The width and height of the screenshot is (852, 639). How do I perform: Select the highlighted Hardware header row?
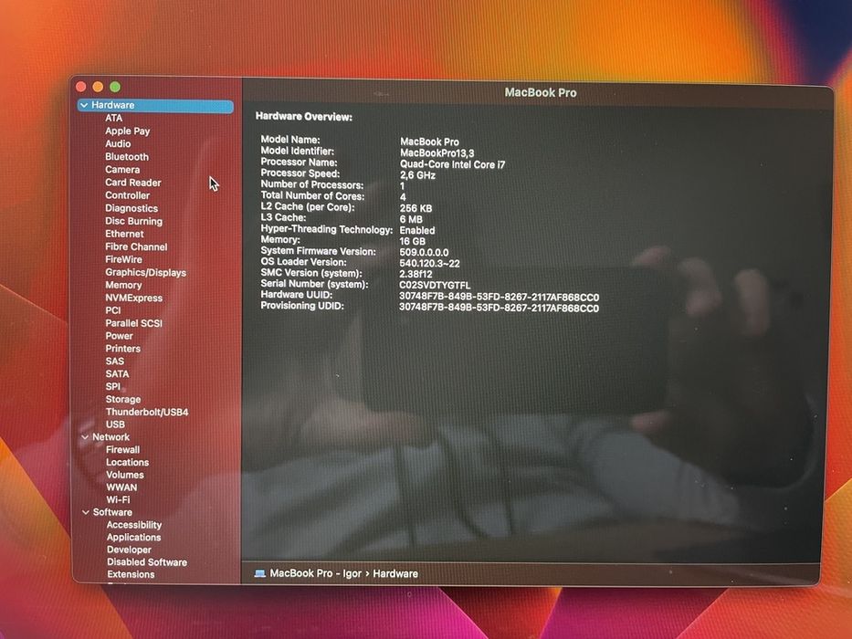pos(155,105)
